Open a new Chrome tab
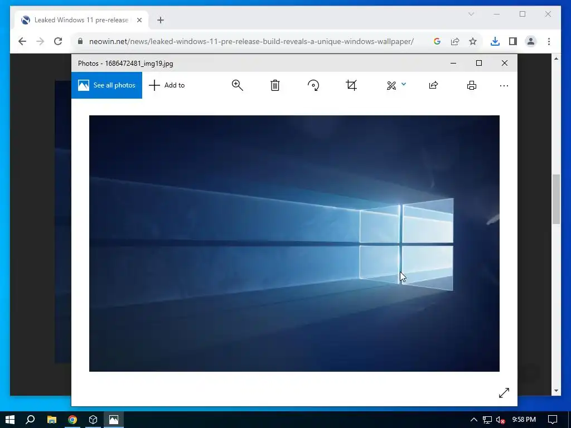Viewport: 571px width, 428px height. click(161, 20)
